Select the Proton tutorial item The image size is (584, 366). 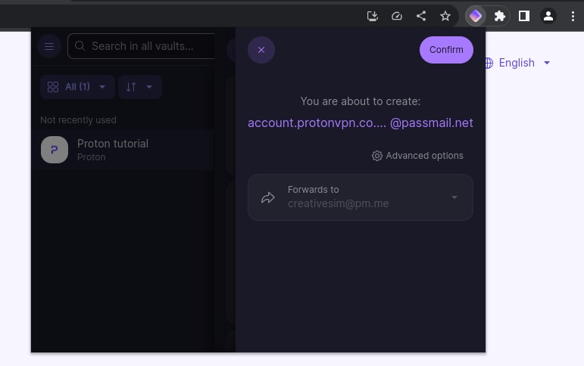click(123, 150)
